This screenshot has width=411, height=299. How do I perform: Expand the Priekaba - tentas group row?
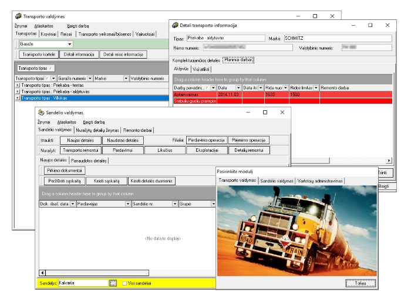tap(18, 85)
